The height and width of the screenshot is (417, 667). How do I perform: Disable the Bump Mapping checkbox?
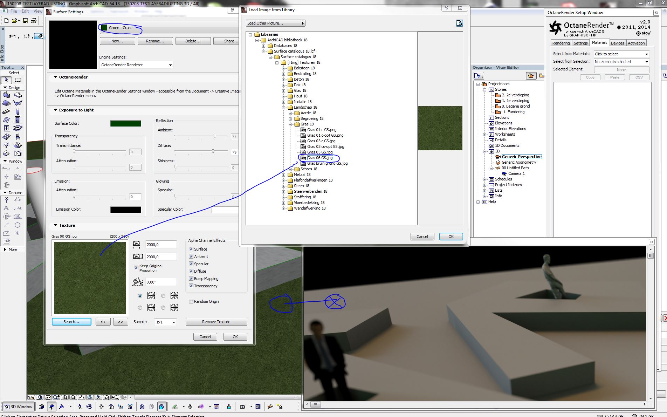pos(191,279)
